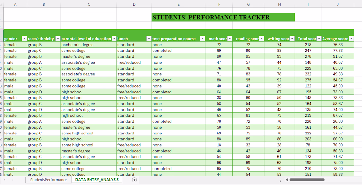Select average score cell 40.67

coord(338,62)
